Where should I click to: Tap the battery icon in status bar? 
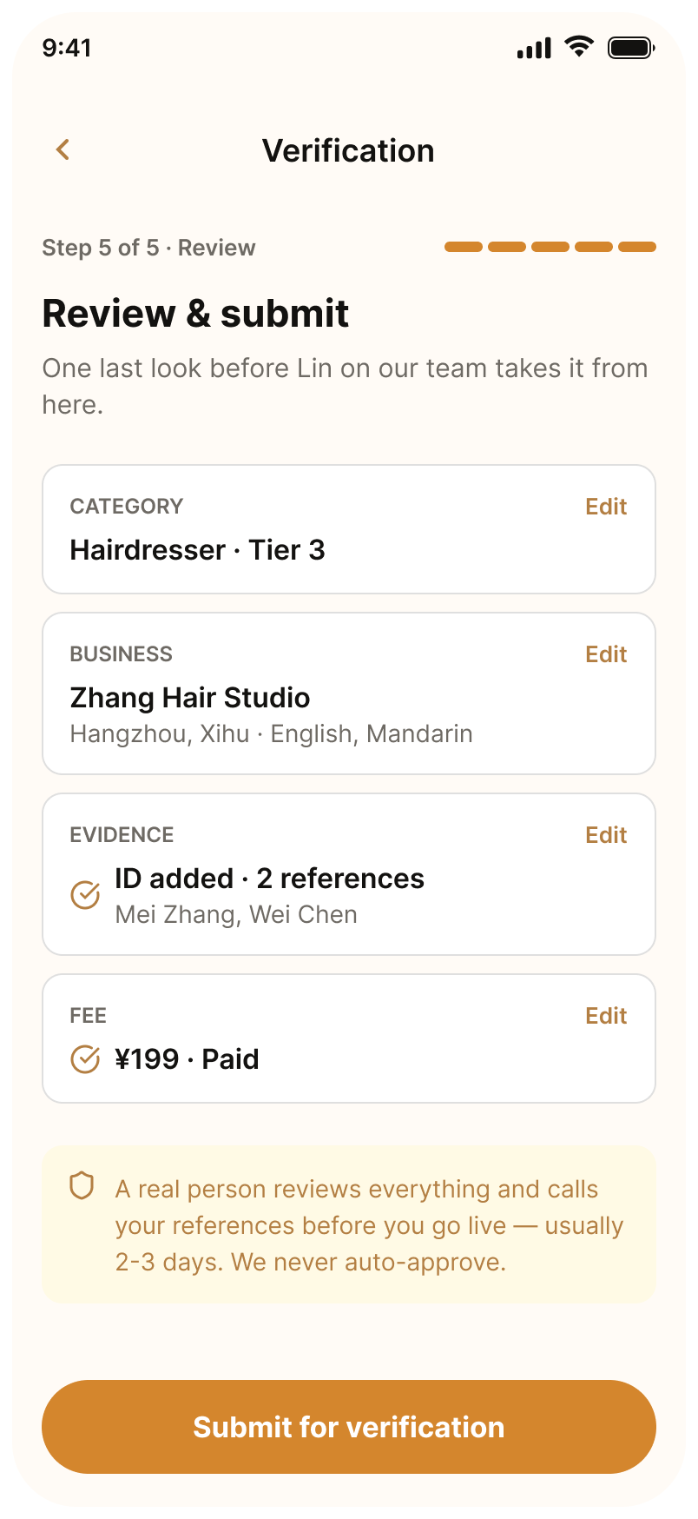point(631,48)
